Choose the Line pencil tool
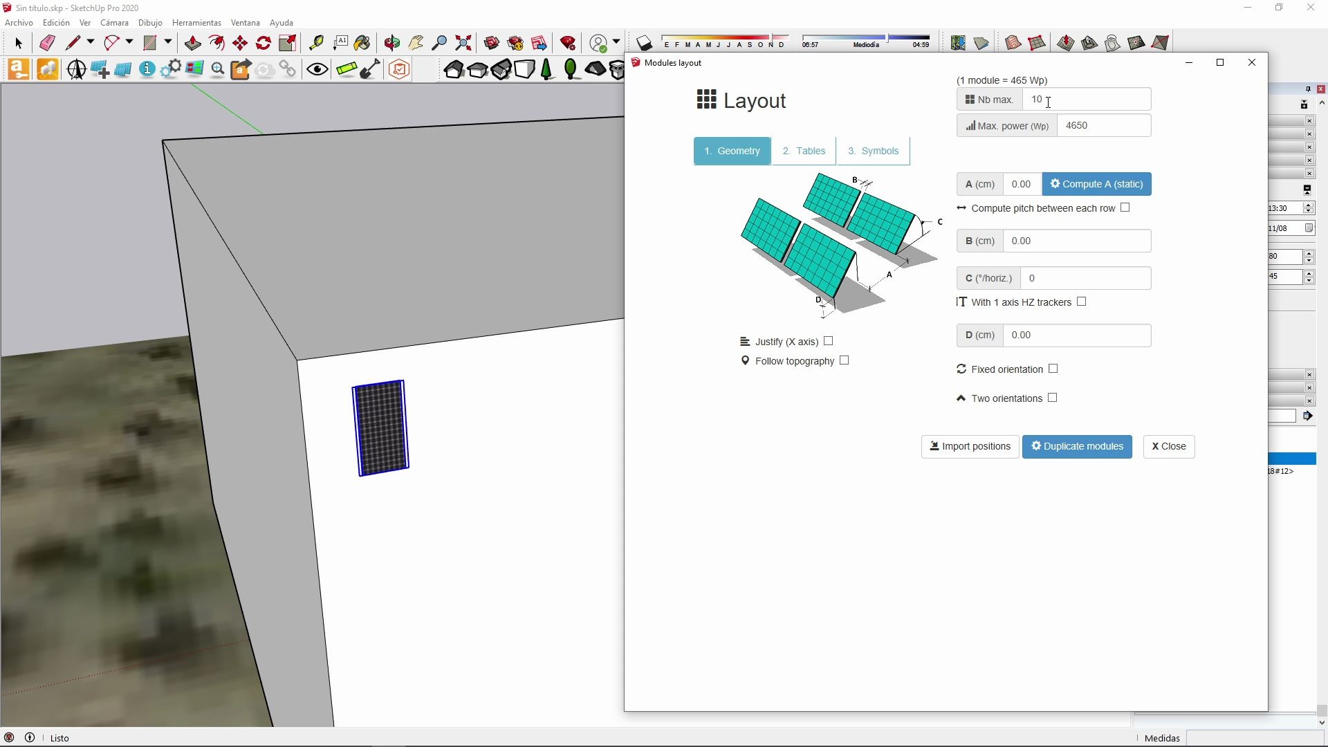The image size is (1328, 747). (73, 43)
